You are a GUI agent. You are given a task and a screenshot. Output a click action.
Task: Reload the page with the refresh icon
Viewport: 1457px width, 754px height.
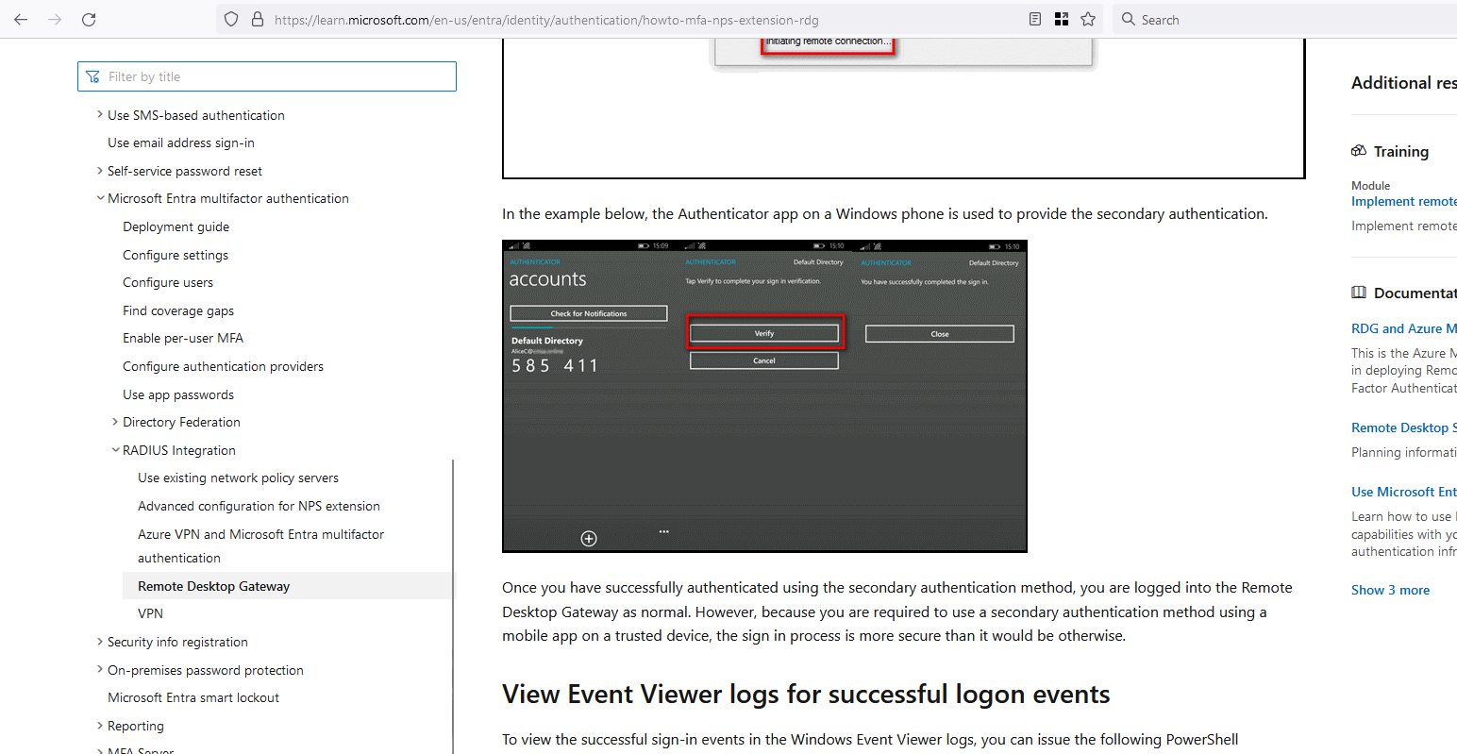pyautogui.click(x=89, y=19)
